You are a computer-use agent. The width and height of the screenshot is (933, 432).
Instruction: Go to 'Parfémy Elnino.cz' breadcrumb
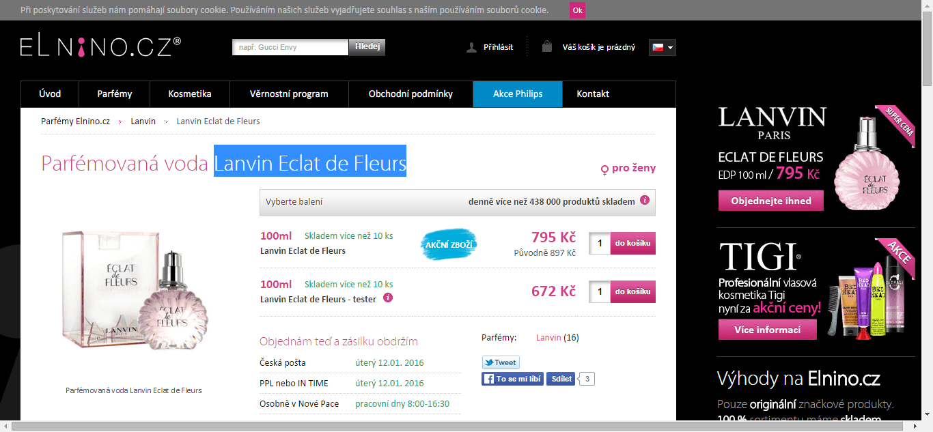pos(75,121)
